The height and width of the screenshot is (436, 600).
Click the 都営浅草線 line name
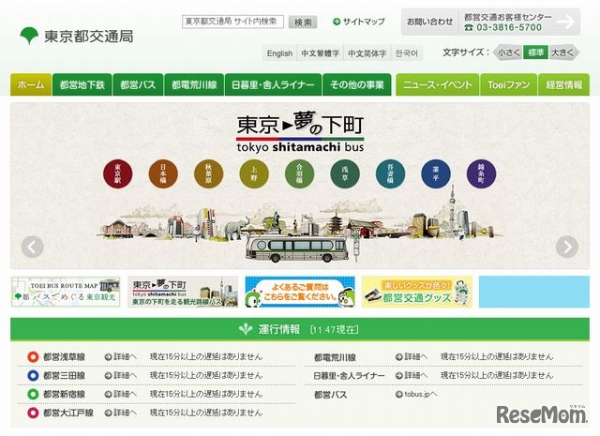pyautogui.click(x=64, y=356)
